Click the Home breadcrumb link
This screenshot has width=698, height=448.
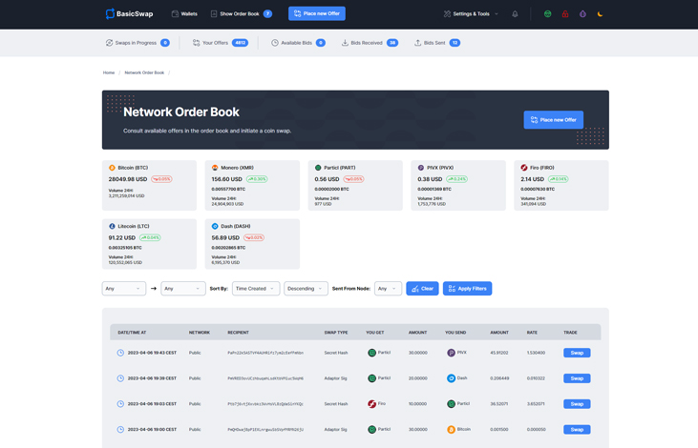109,72
